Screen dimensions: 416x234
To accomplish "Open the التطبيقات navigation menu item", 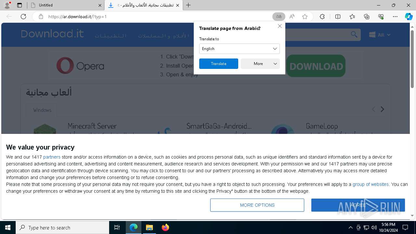I will click(x=111, y=35).
